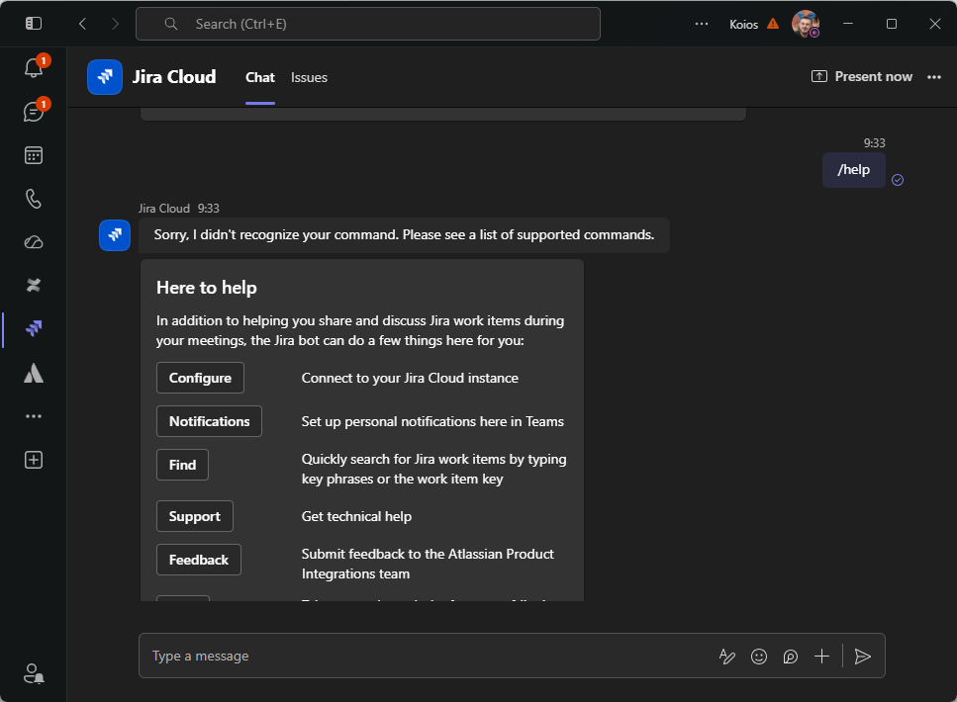Click the add apps plus icon
Screen dimensions: 957x702
[x=34, y=460]
